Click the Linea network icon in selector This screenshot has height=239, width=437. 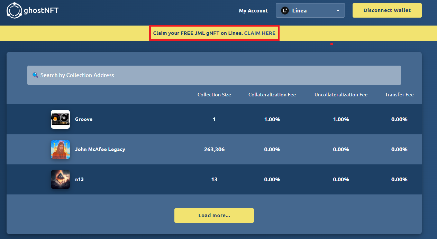coord(285,10)
